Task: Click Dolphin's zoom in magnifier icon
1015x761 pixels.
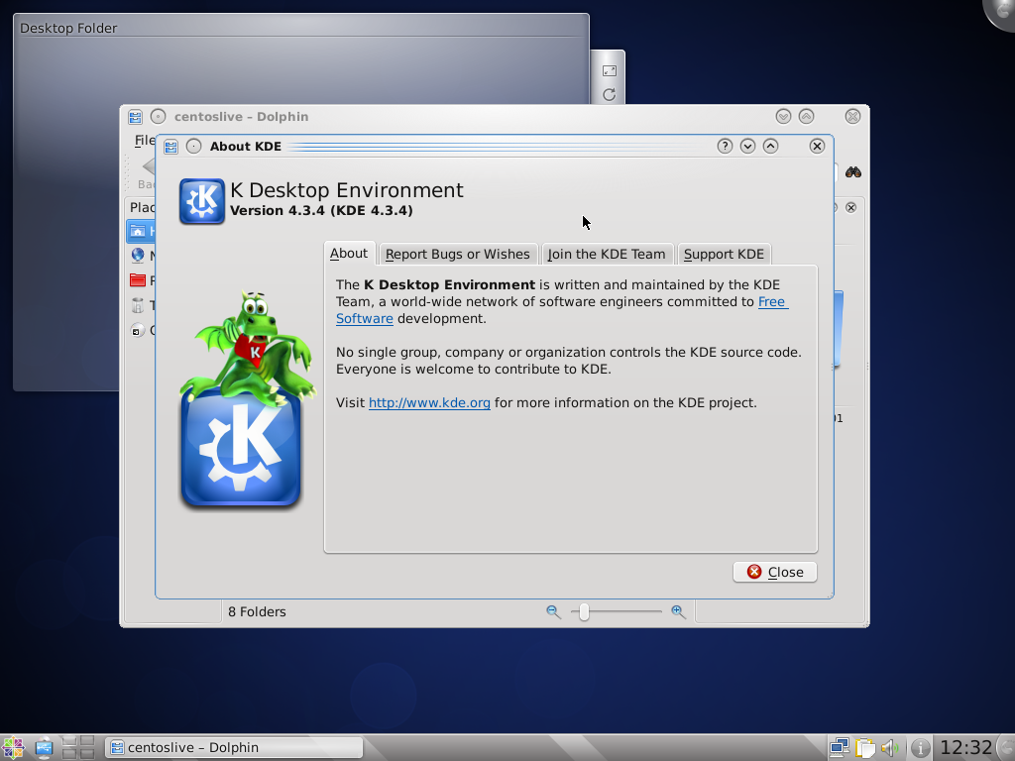Action: 678,611
